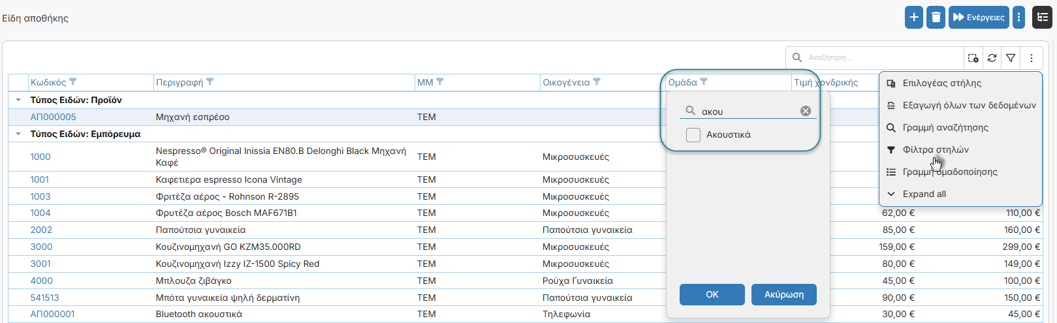This screenshot has height=323, width=1057.
Task: Open item code 4000 link
Action: 41,281
